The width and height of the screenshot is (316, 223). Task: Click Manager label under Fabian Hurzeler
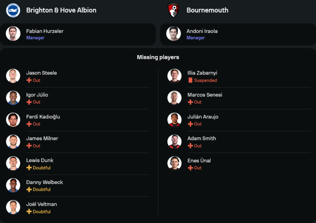[35, 38]
